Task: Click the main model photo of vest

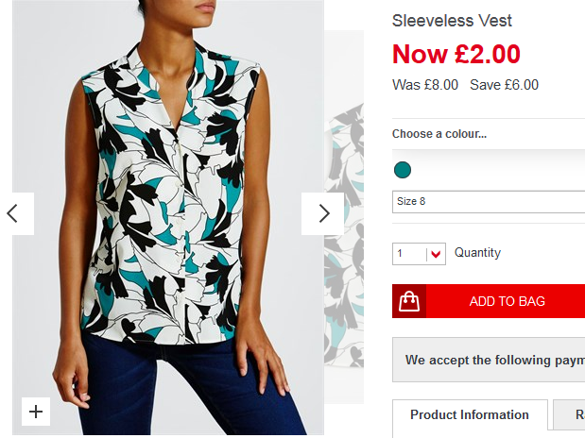Action: (x=168, y=217)
